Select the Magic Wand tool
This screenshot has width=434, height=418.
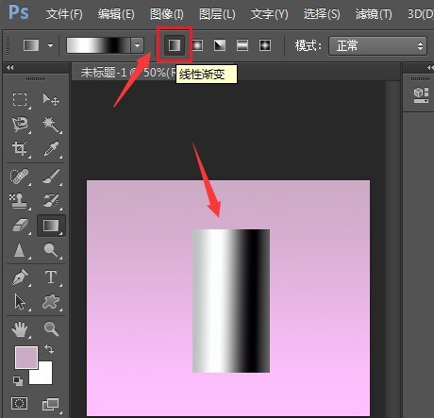pyautogui.click(x=51, y=124)
